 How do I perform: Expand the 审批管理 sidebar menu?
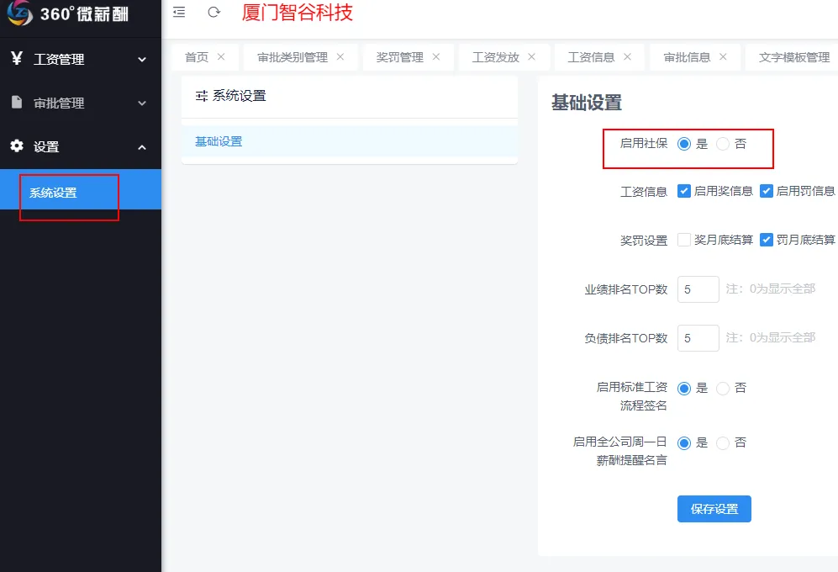[80, 103]
